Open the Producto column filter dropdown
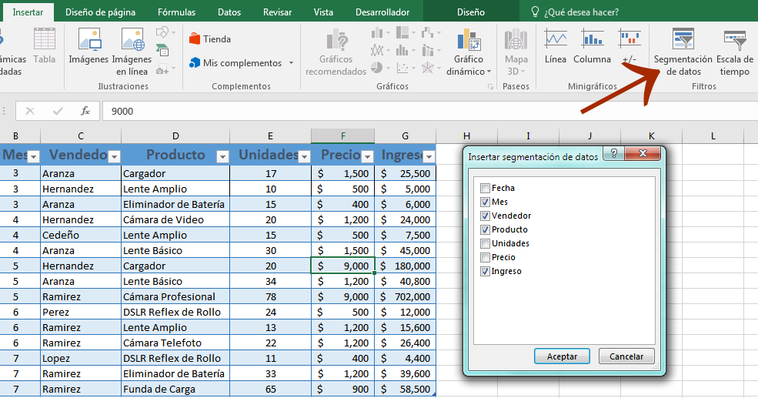758x398 pixels. click(222, 156)
